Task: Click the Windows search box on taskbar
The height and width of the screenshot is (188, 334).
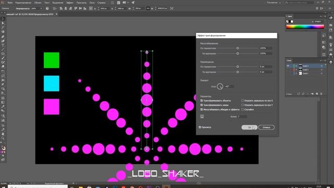Action: (x=38, y=187)
